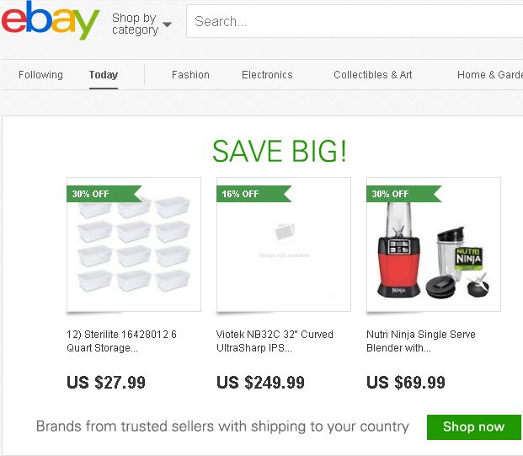Viewport: 523px width, 456px height.
Task: Browse the Collectibles & Art category
Action: 373,75
